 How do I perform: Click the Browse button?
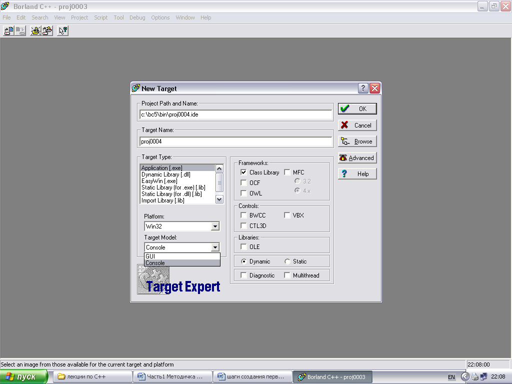(357, 141)
